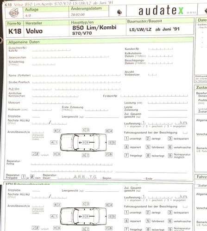This screenshot has width=207, height=231.
Task: Select the Anzahl Vorbesitzer field
Action: pyautogui.click(x=152, y=75)
